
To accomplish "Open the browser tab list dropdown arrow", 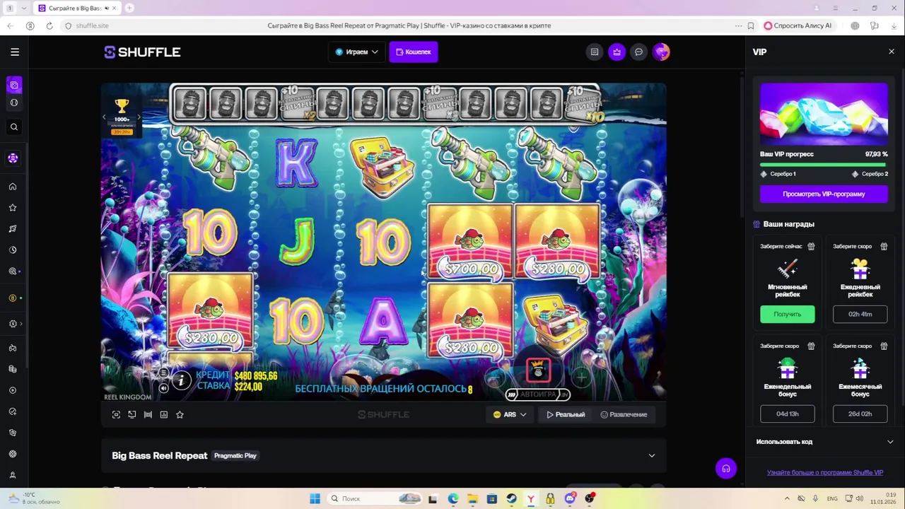I will pos(24,8).
